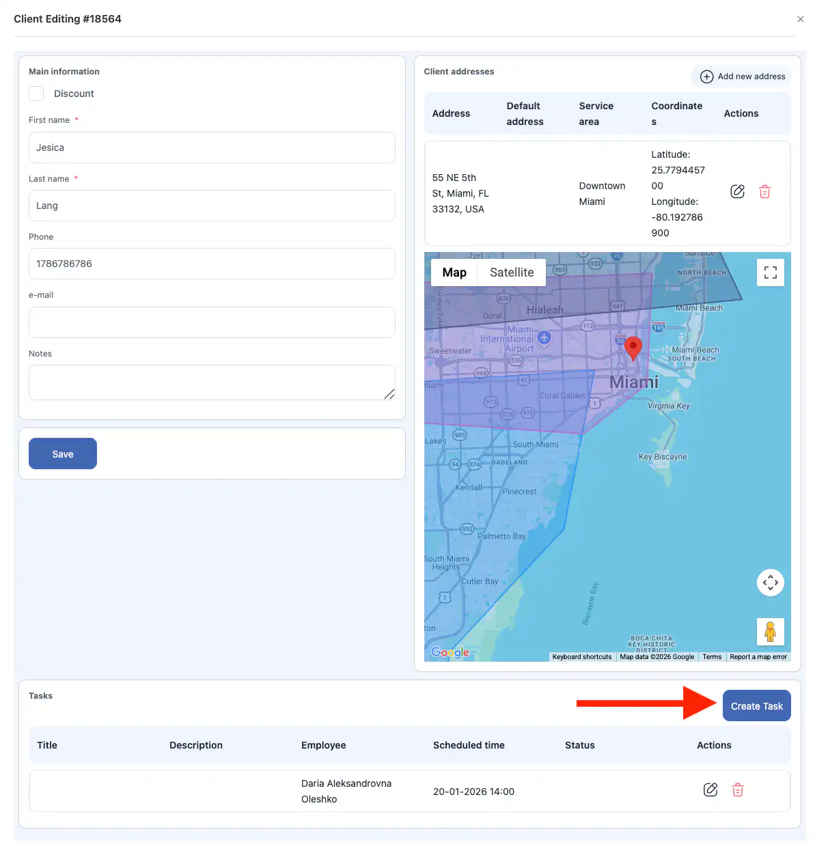Delete the task scheduled for 20-01-2026
815x851 pixels.
[738, 790]
